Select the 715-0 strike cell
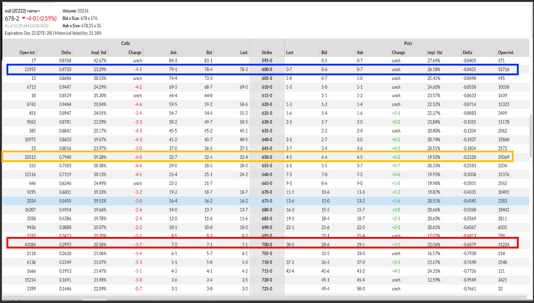This screenshot has height=303, width=534. (x=267, y=271)
